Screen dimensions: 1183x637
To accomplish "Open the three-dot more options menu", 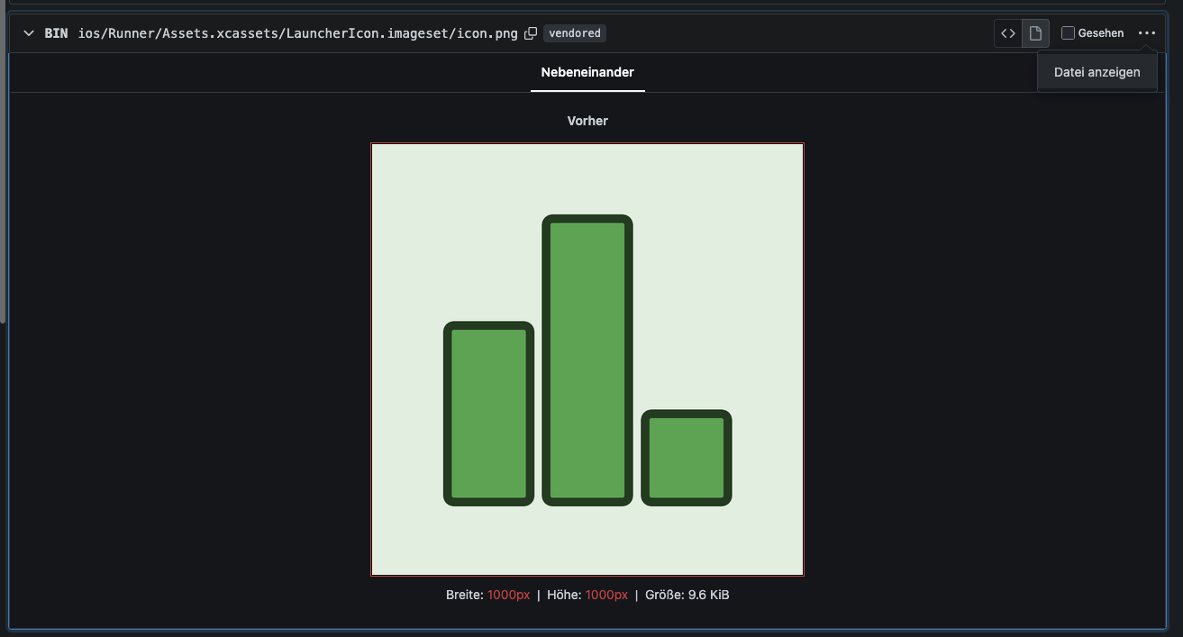I will (1146, 33).
